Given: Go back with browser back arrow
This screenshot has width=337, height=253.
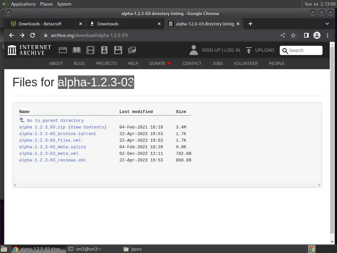Looking at the screenshot, I should click(12, 35).
